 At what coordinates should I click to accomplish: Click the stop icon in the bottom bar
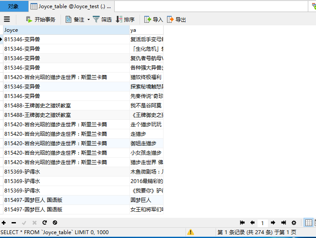pyautogui.click(x=55, y=223)
